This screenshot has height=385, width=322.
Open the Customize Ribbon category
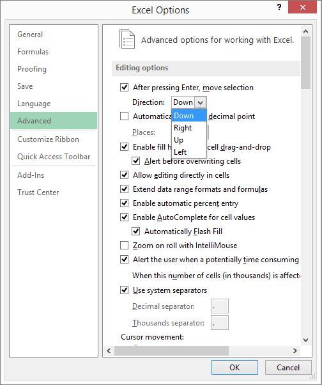pyautogui.click(x=54, y=139)
